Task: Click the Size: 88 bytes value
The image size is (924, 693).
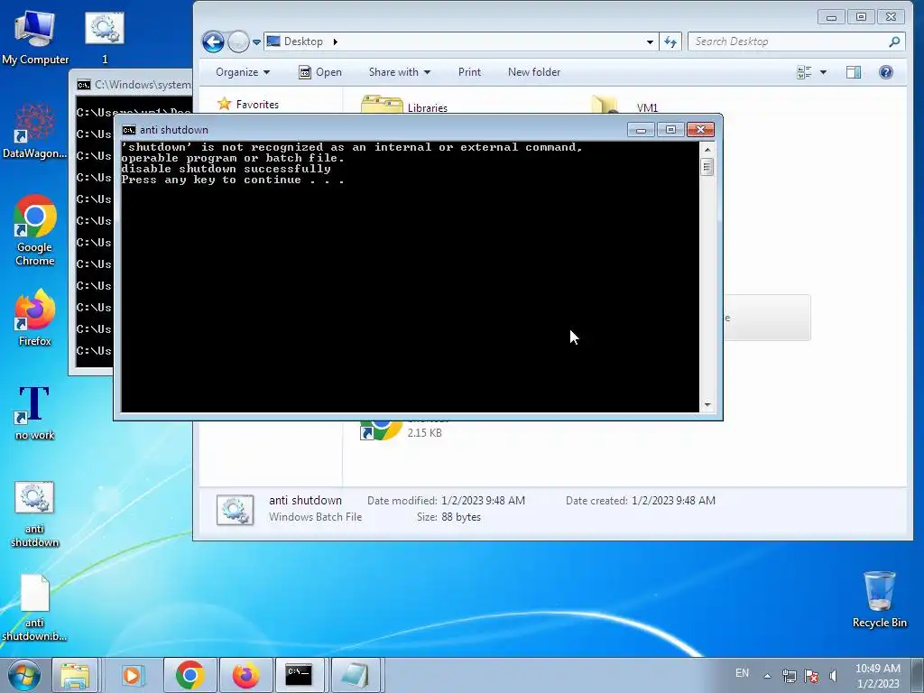Action: pos(461,517)
